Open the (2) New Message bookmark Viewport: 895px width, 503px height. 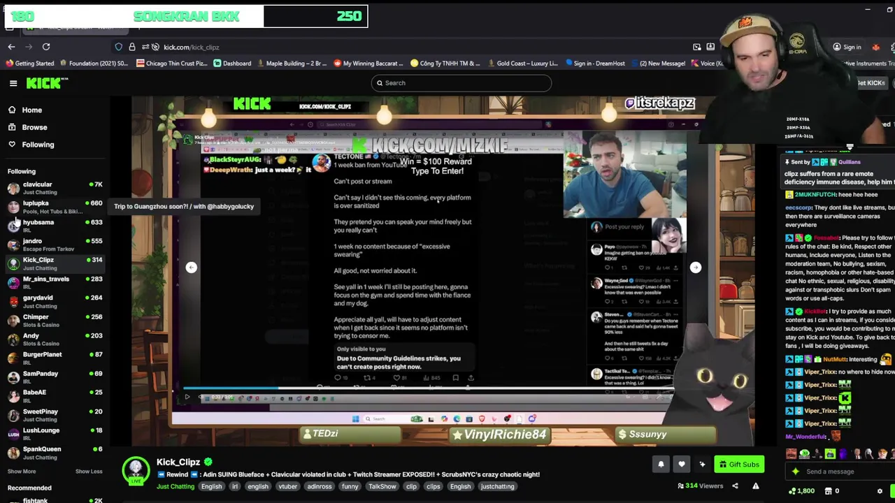pyautogui.click(x=657, y=64)
